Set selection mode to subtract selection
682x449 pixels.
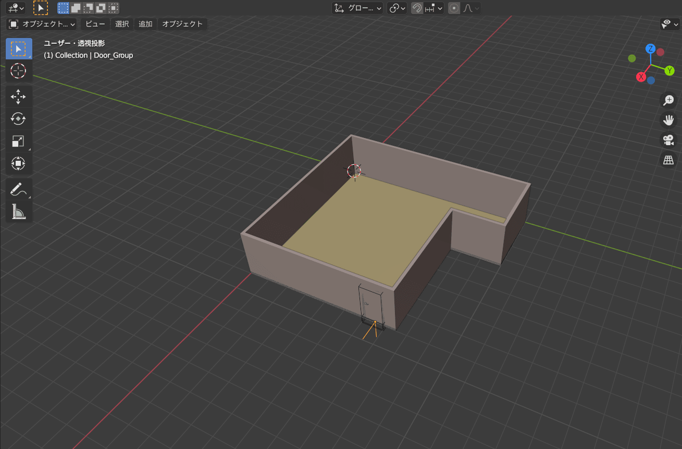(89, 8)
